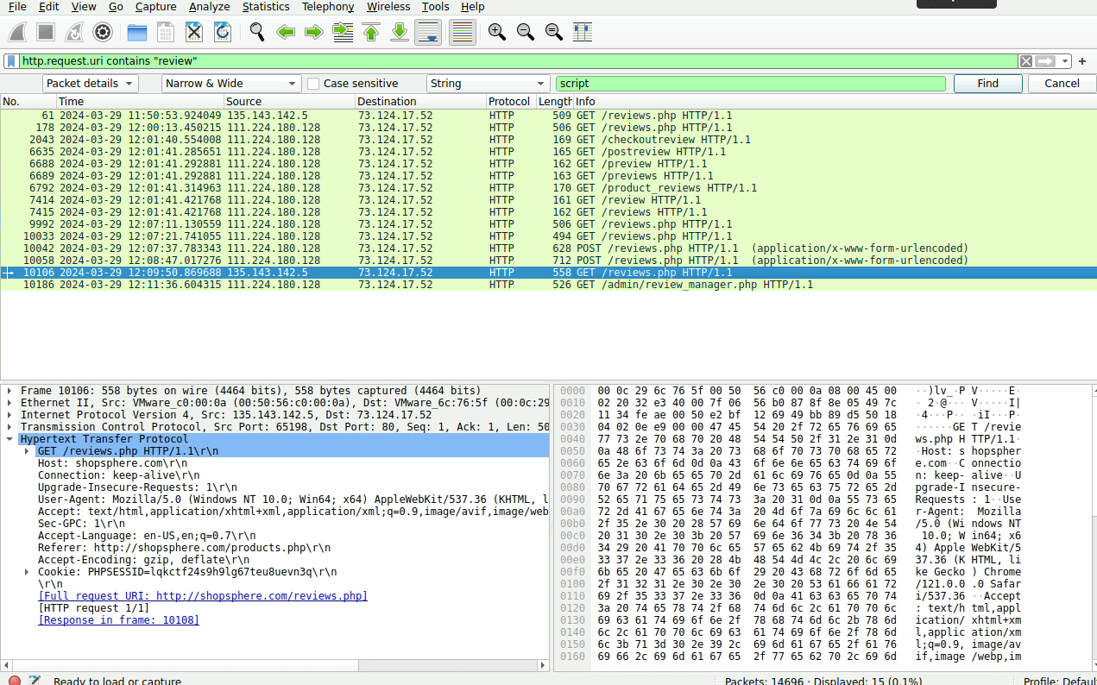Select packet 10042 POST /reviews.php
Image resolution: width=1097 pixels, height=685 pixels.
click(x=548, y=248)
